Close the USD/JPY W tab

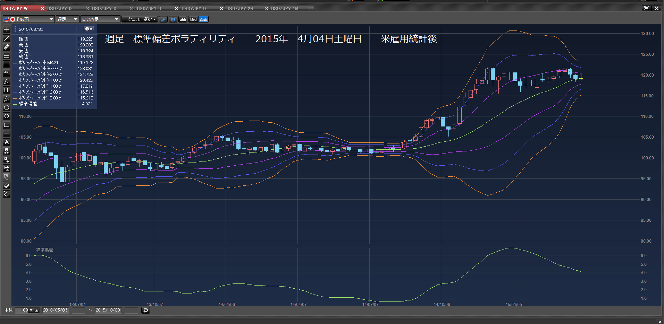(x=42, y=8)
